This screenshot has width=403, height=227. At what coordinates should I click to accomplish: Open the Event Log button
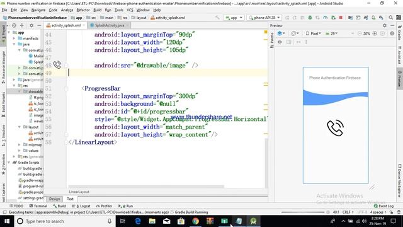pos(383,206)
